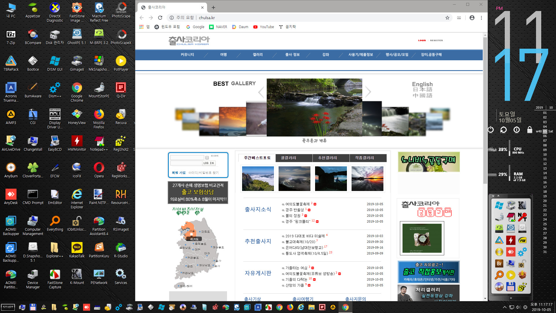
Task: Click the REGISTER link
Action: tap(436, 41)
